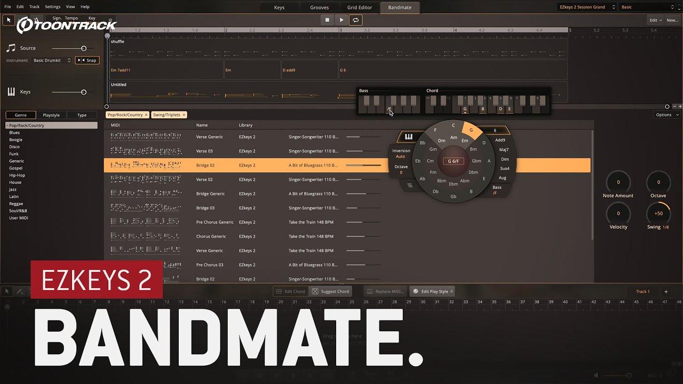Remove the Swing/Triplets filter tag

pyautogui.click(x=184, y=115)
